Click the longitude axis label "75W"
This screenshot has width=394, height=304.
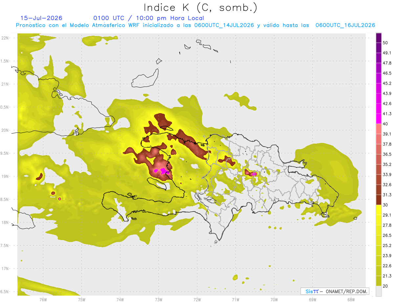point(81,300)
